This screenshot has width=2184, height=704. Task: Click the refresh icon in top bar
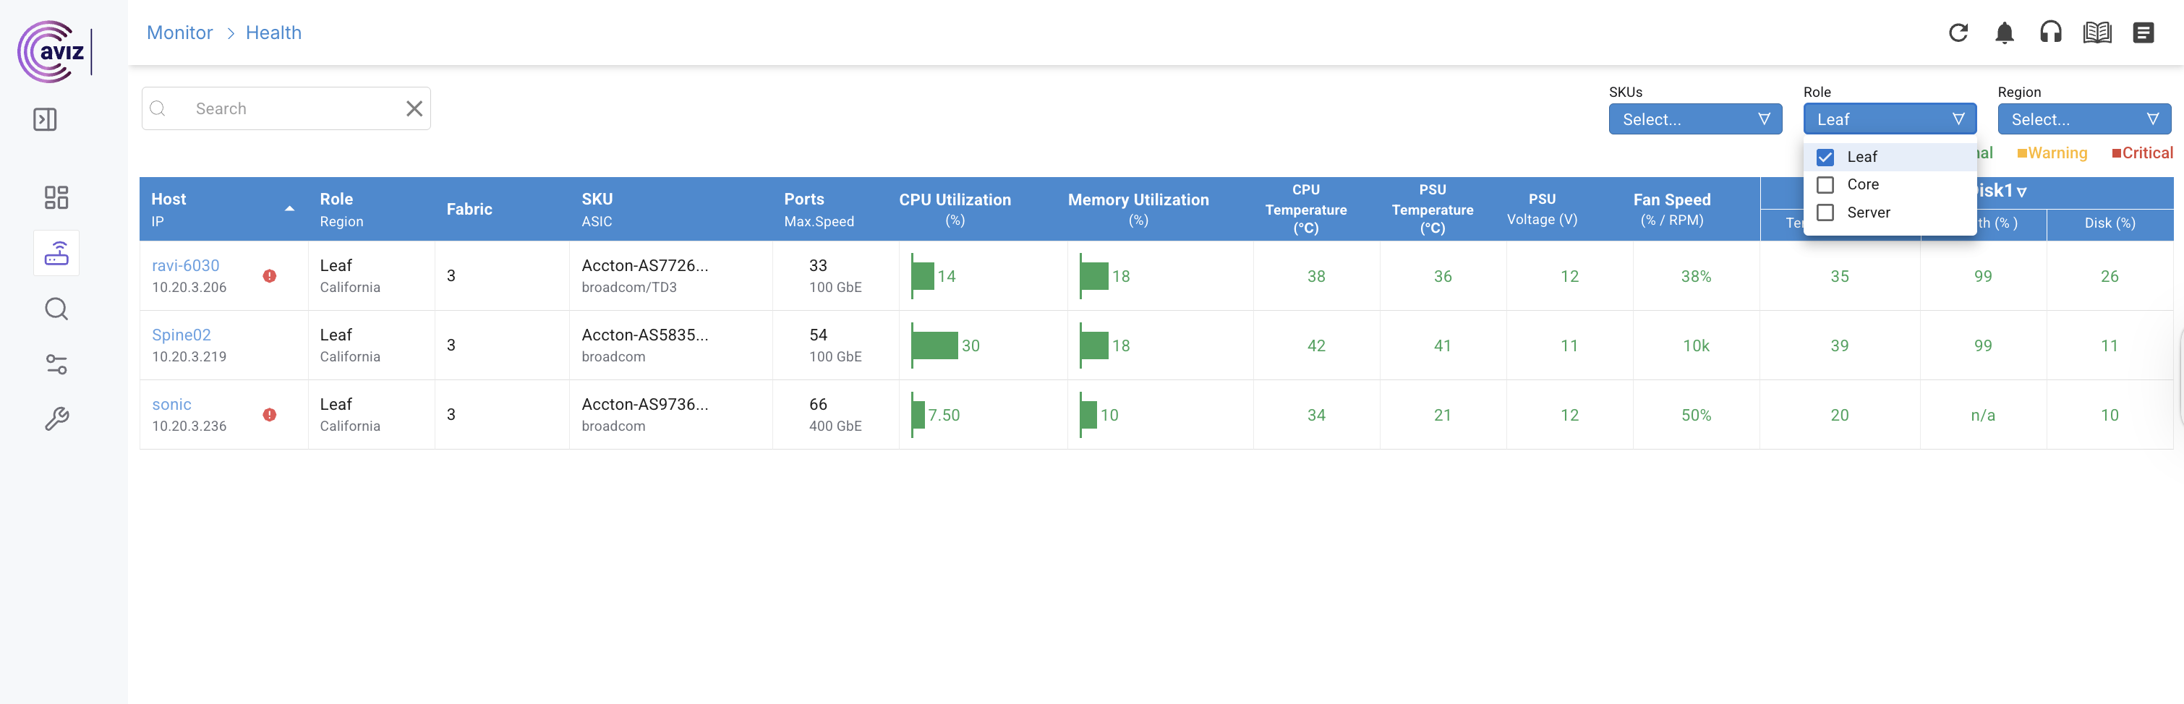[x=1958, y=33]
